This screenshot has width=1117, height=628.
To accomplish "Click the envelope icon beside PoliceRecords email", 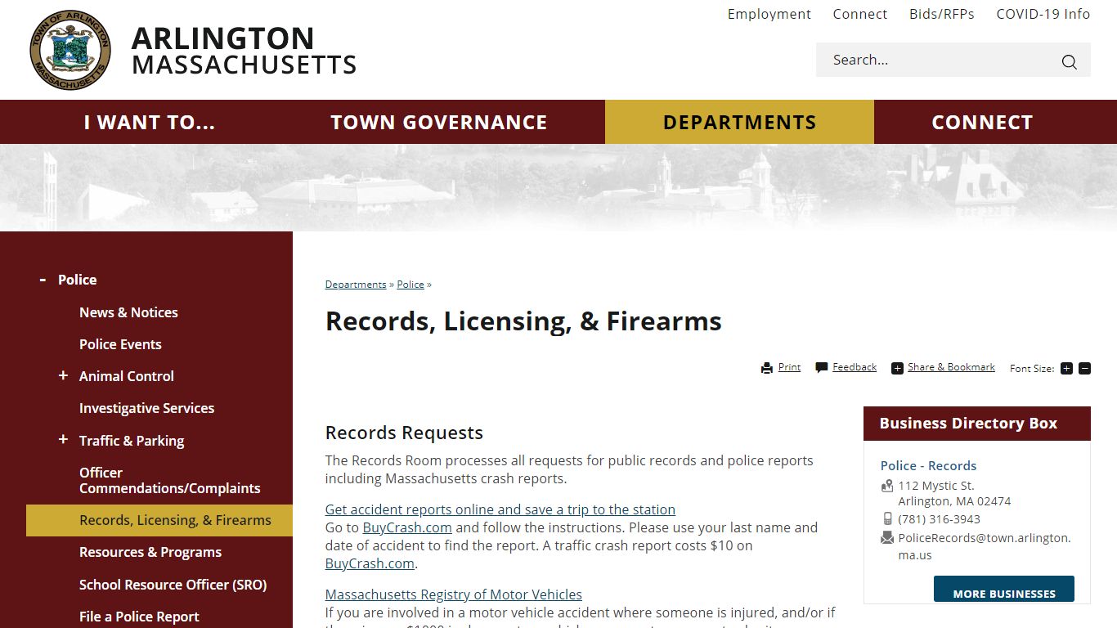I will (887, 538).
